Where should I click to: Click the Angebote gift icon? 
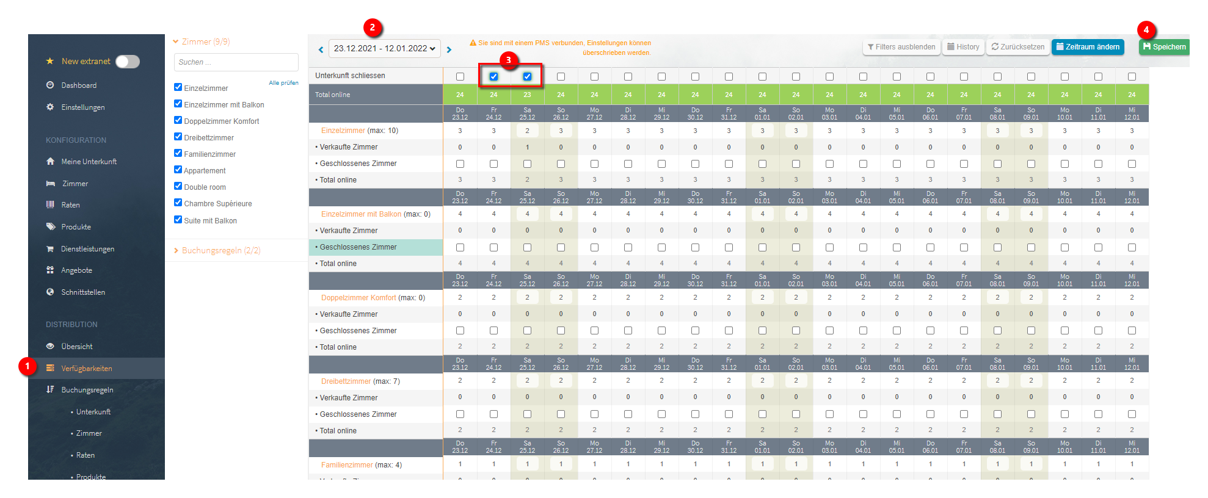click(50, 270)
